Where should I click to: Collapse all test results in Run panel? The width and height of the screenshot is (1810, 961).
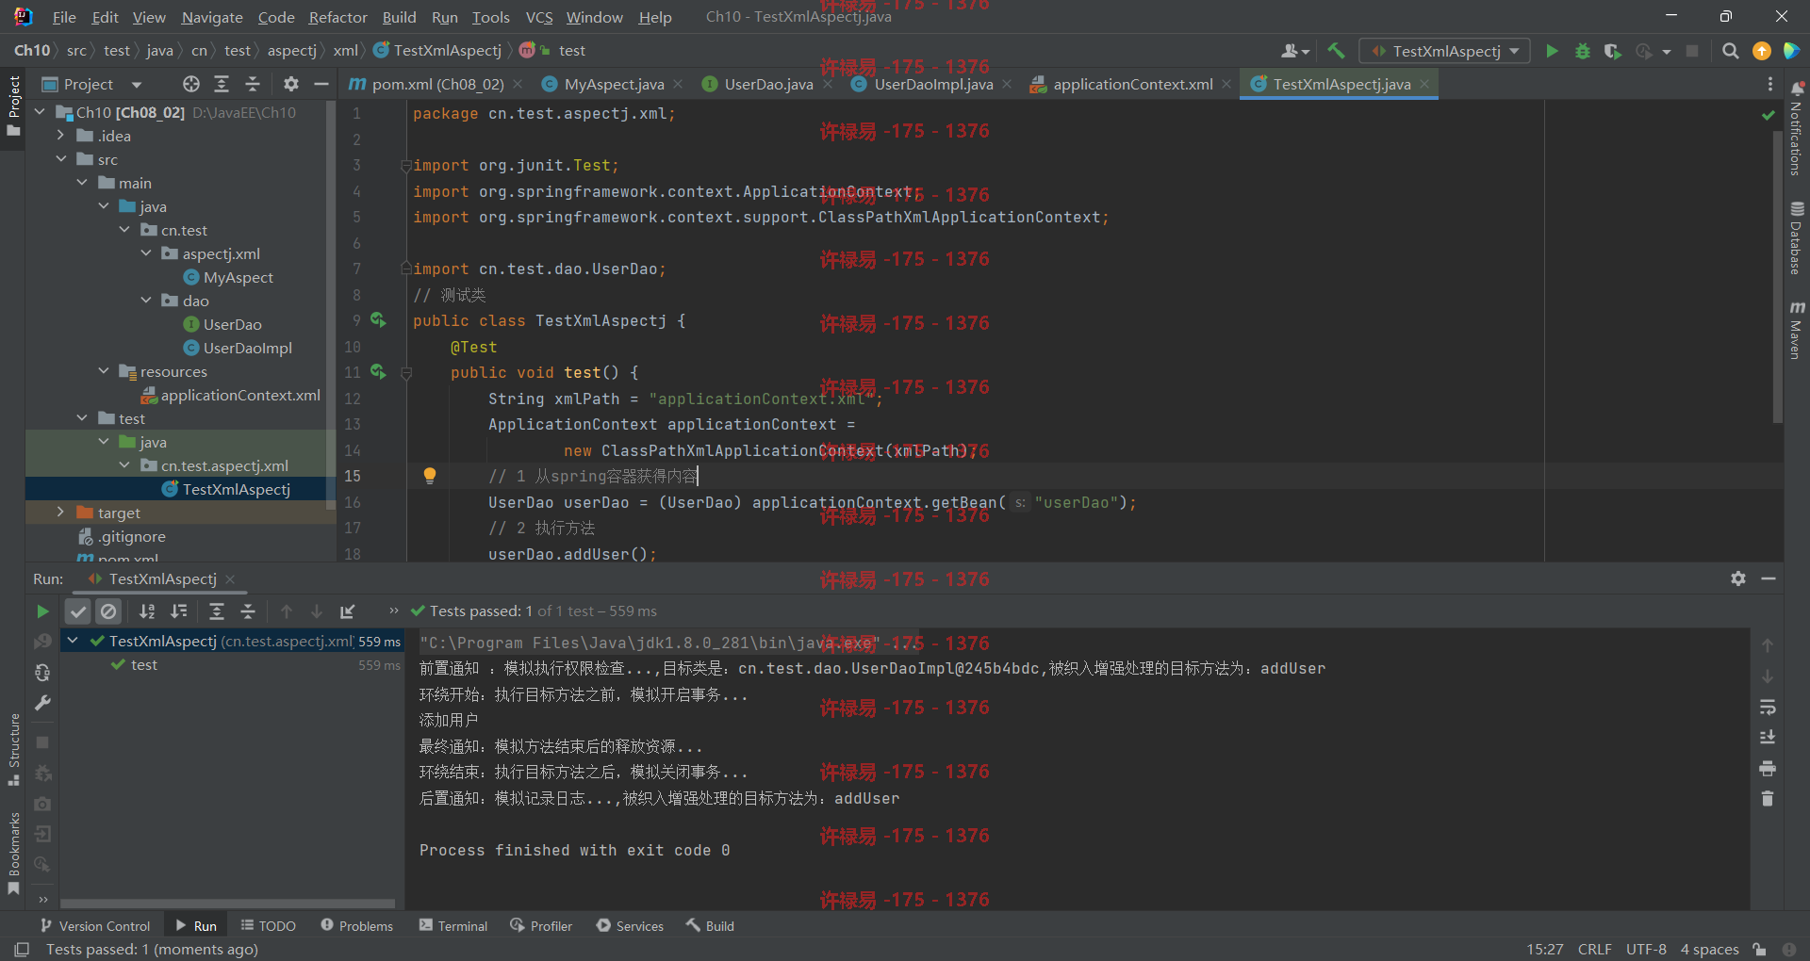[x=248, y=611]
